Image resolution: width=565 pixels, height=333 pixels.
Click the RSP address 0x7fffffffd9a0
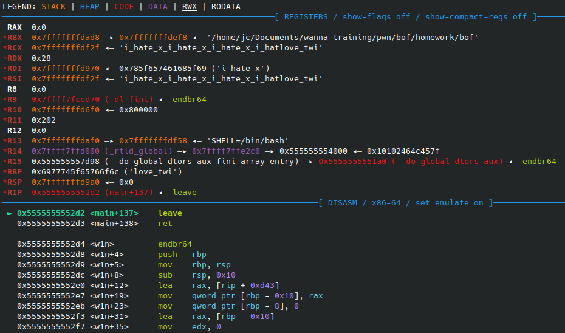click(x=66, y=182)
